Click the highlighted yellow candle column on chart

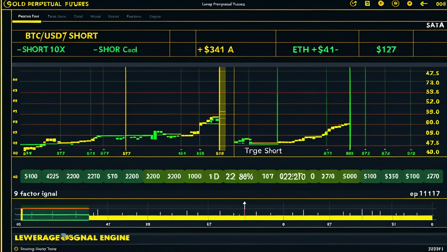pos(222,108)
